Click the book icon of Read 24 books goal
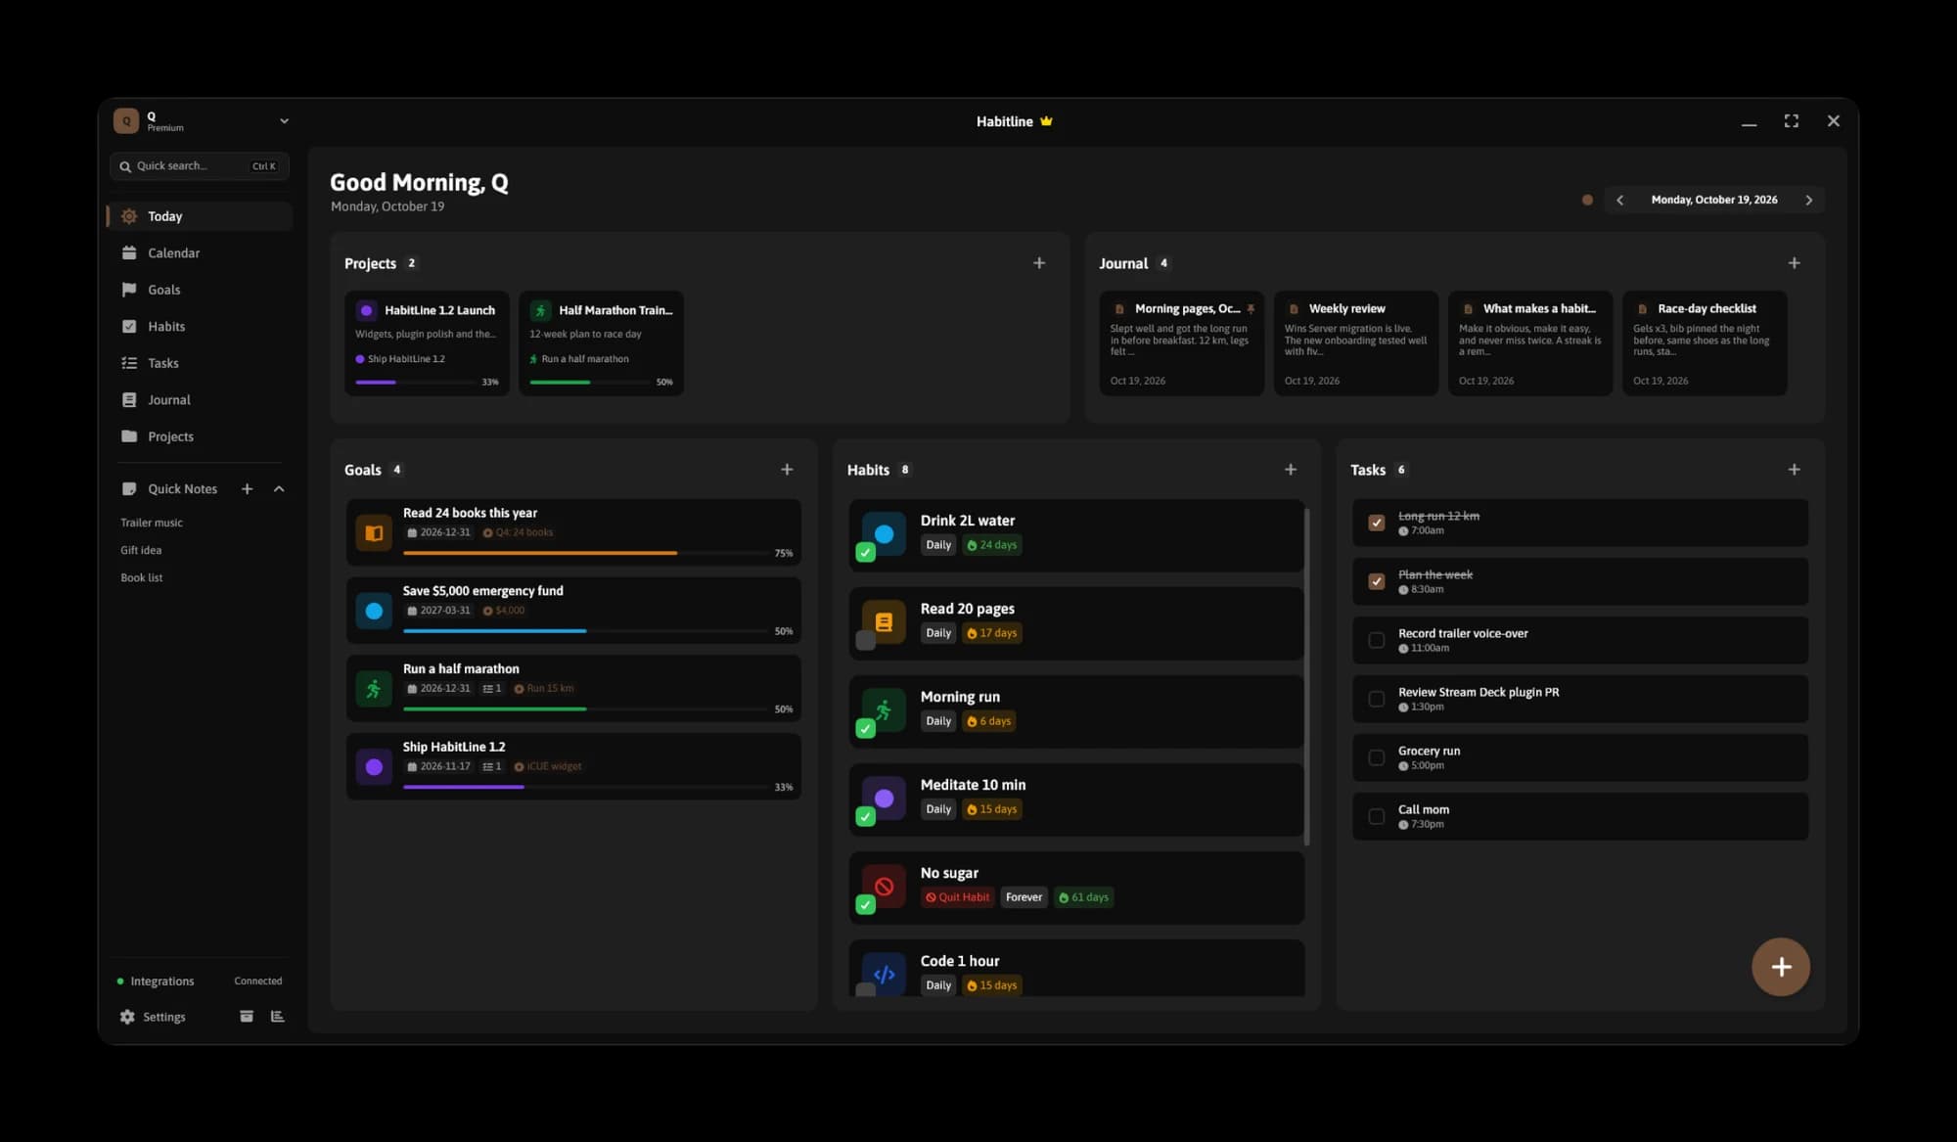Viewport: 1957px width, 1142px height. coord(374,532)
